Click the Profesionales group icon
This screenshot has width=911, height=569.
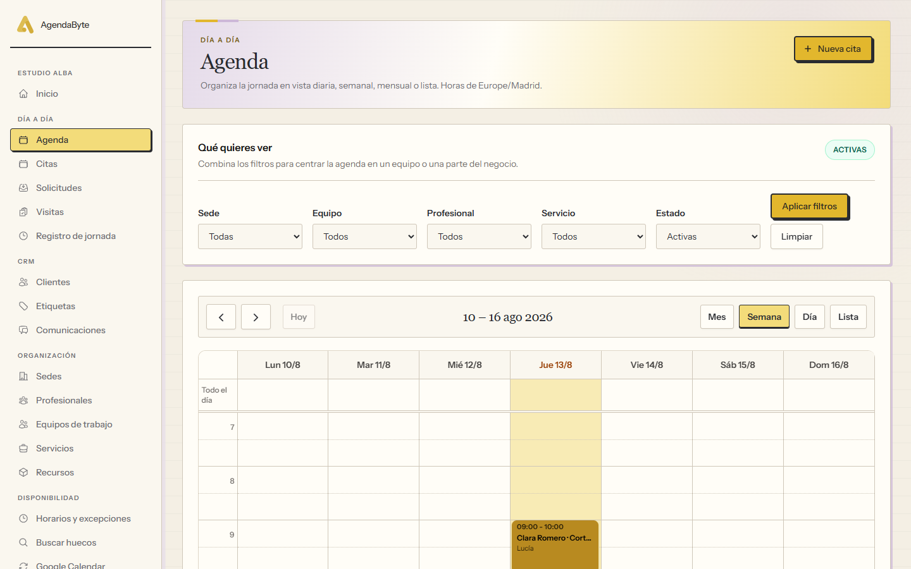pos(23,400)
